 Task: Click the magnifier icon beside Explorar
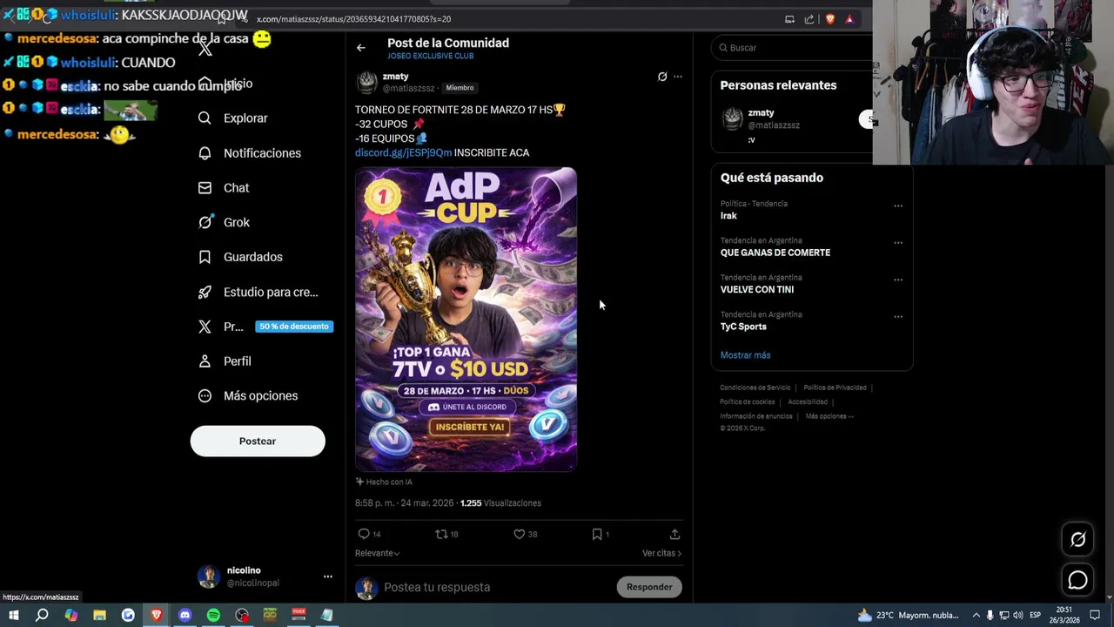205,118
